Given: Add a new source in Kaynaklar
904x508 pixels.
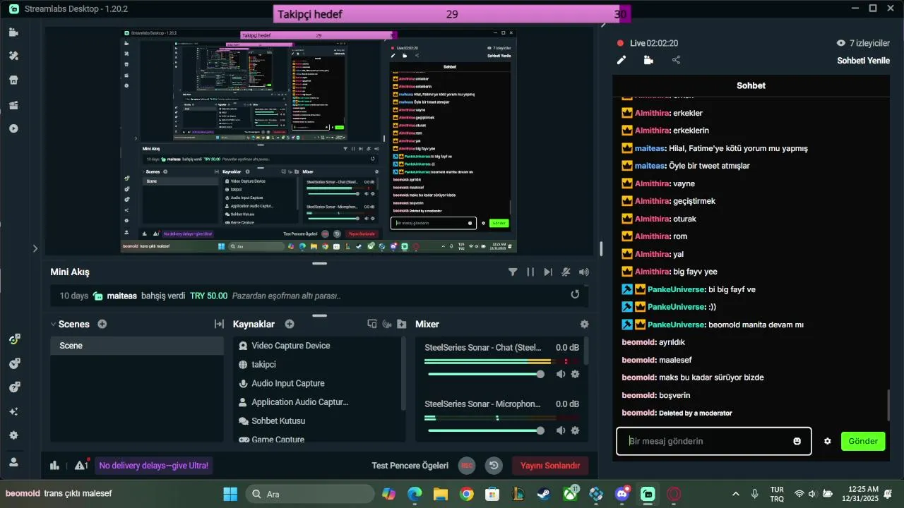Looking at the screenshot, I should pos(290,324).
